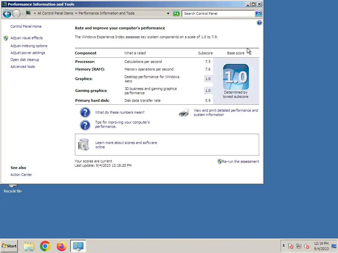Click Performance Information and Tools breadcrumb
338x253 pixels.
coord(107,13)
